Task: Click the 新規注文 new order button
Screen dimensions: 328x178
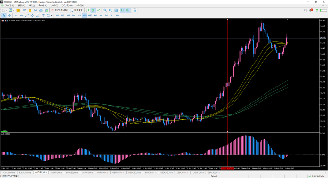Action: point(77,10)
